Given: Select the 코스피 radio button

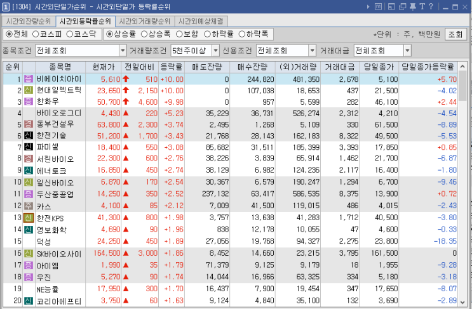Looking at the screenshot, I should pyautogui.click(x=36, y=34).
